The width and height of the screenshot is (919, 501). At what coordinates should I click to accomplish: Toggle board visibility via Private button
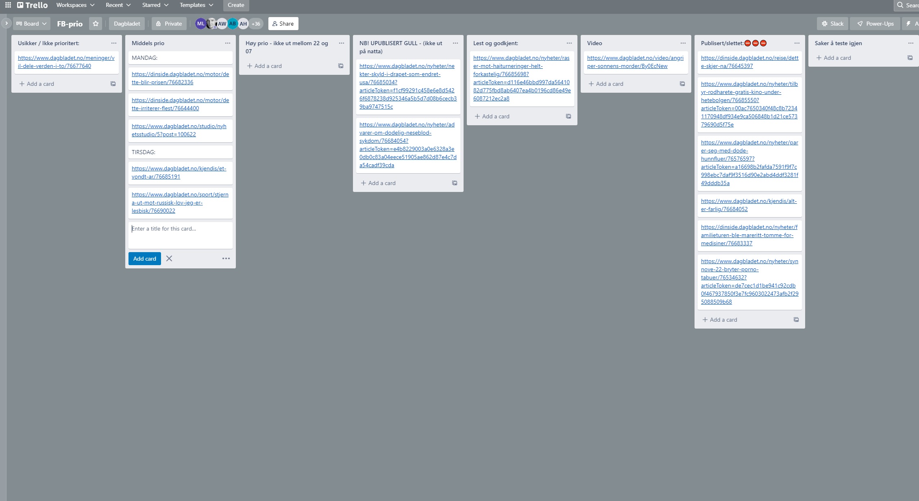coord(169,23)
